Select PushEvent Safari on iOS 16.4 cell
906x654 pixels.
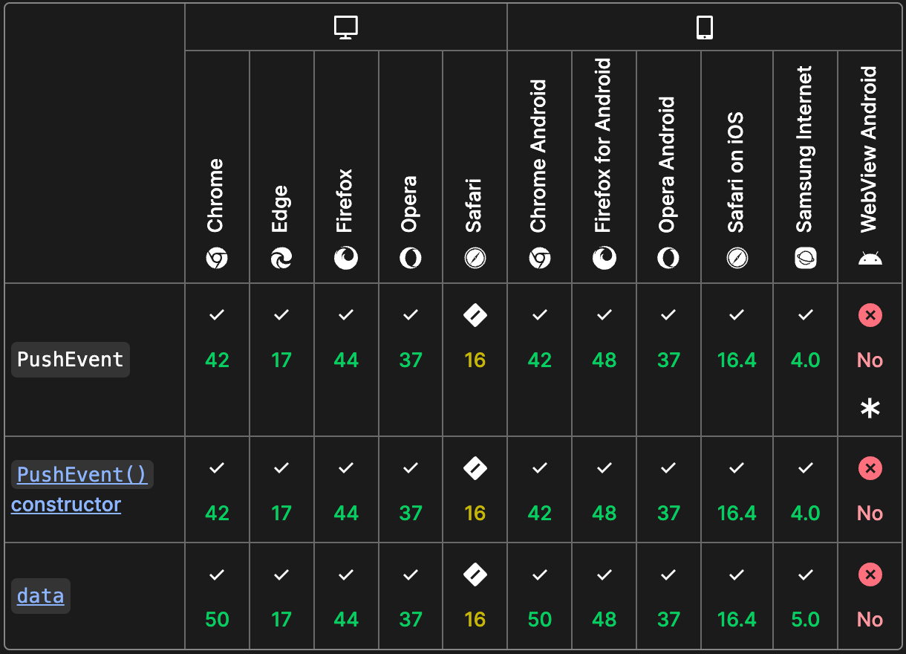coord(737,360)
